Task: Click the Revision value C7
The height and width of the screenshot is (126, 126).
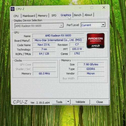Action: click(77, 44)
